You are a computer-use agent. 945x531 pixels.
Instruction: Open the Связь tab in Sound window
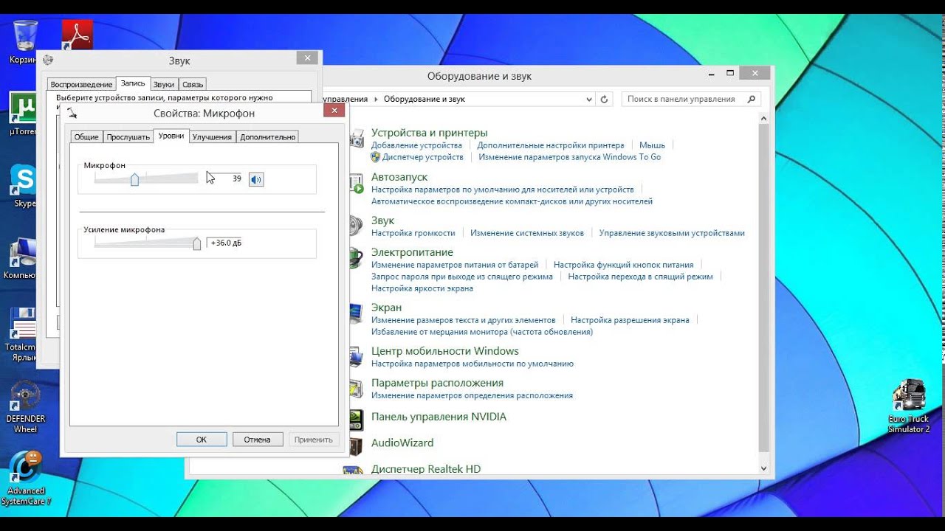tap(193, 84)
